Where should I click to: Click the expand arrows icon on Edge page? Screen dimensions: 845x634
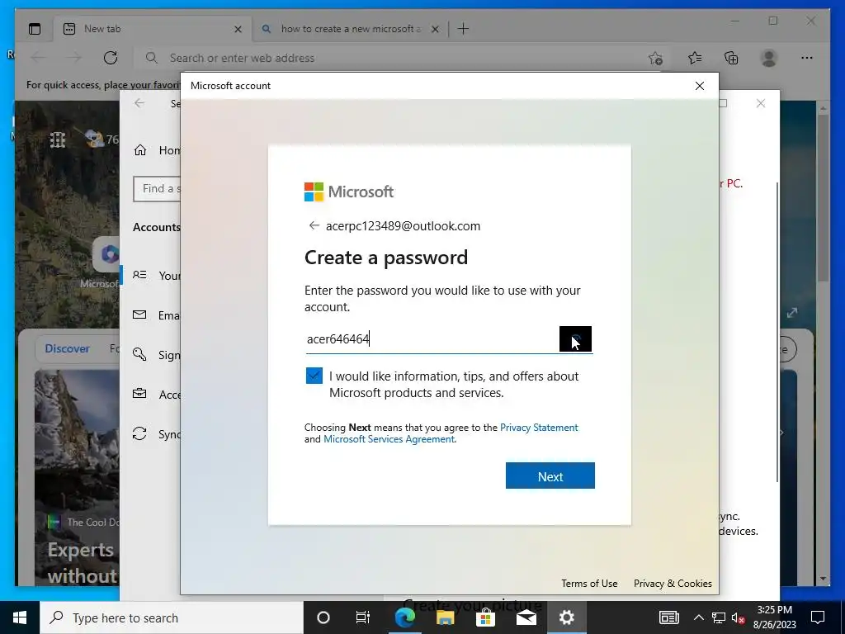(791, 313)
